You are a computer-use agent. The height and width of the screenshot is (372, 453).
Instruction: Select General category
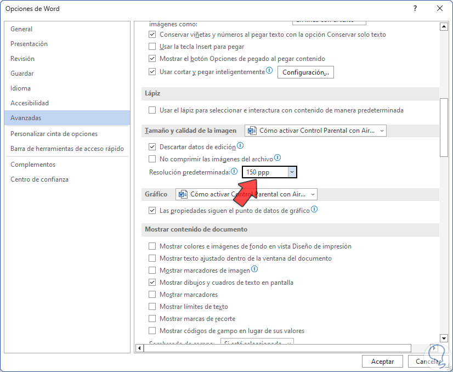click(67, 29)
